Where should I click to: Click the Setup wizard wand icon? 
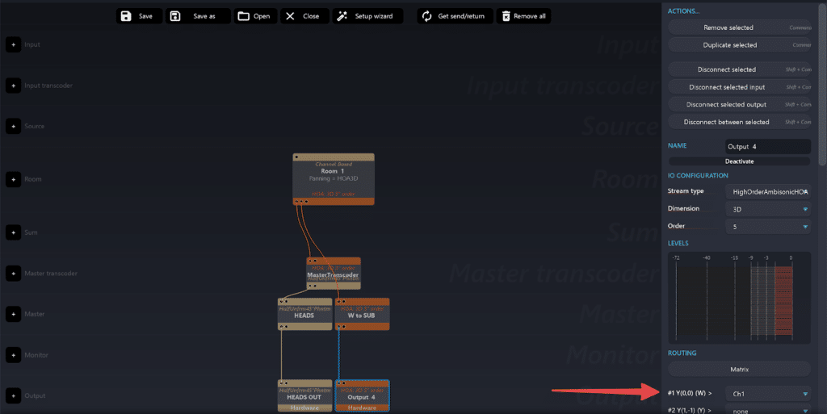pos(342,16)
